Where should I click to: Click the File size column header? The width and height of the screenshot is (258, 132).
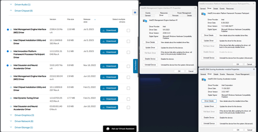[x=70, y=19]
